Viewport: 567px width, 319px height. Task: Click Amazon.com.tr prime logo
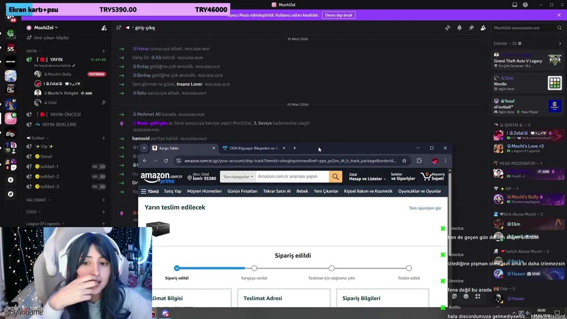pos(161,178)
